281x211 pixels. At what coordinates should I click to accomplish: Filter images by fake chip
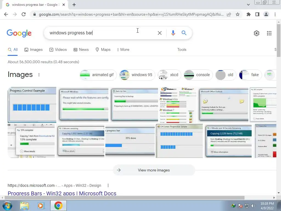[250, 75]
